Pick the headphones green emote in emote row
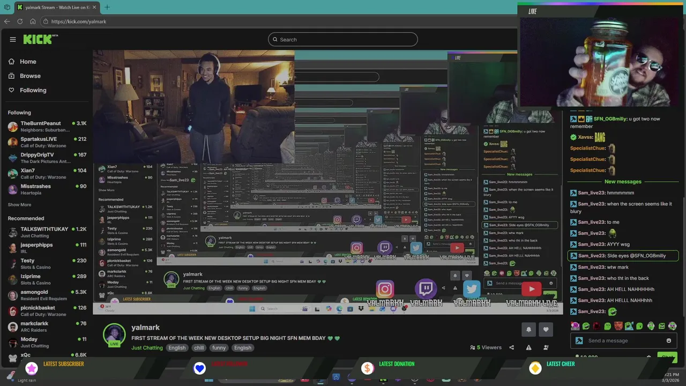 coord(651,326)
